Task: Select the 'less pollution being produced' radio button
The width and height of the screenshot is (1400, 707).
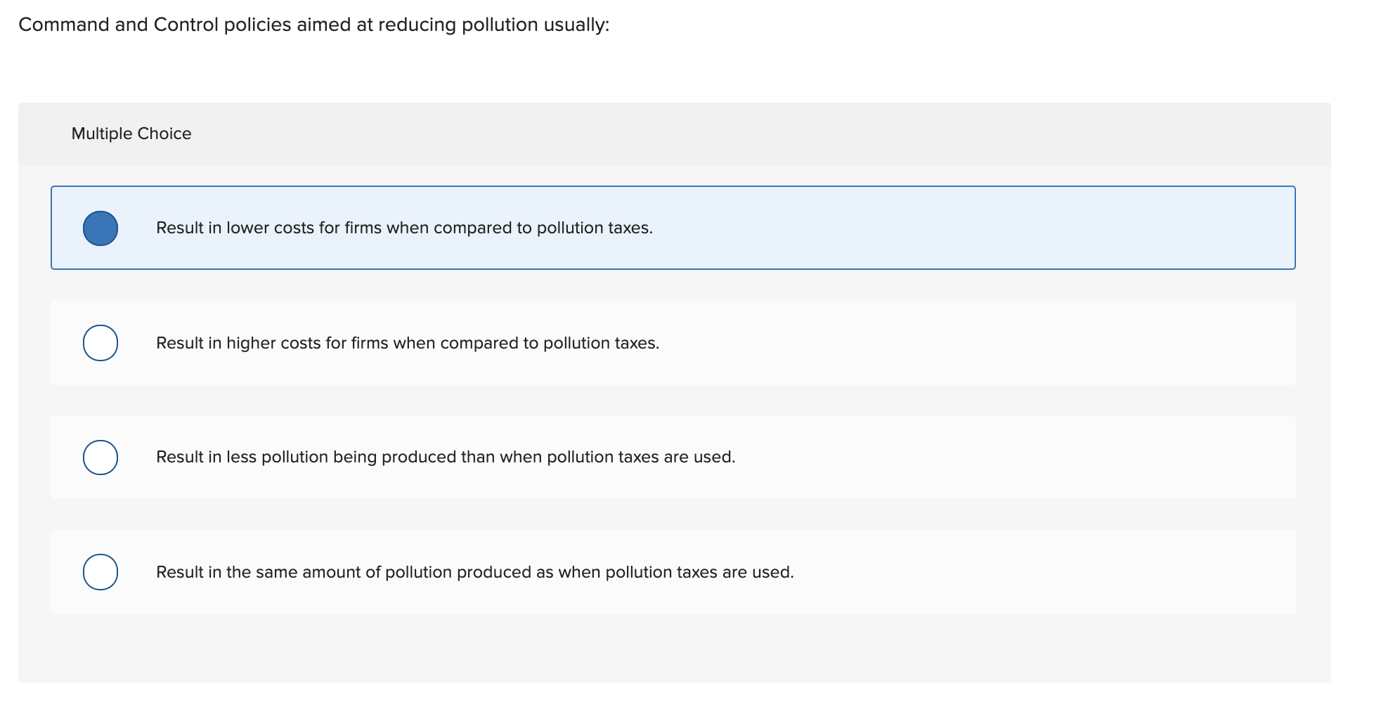Action: (101, 458)
